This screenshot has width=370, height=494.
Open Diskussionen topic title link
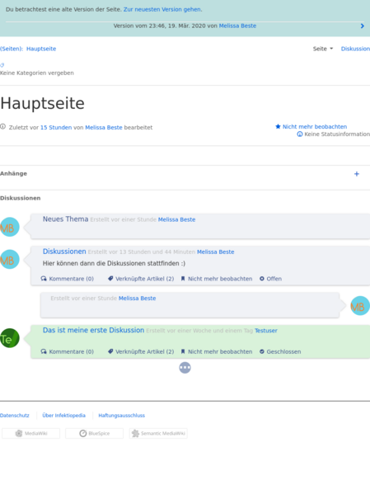tap(64, 252)
